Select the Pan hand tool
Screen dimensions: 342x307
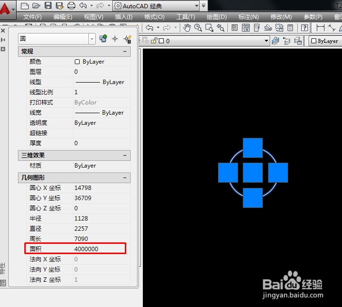click(187, 28)
